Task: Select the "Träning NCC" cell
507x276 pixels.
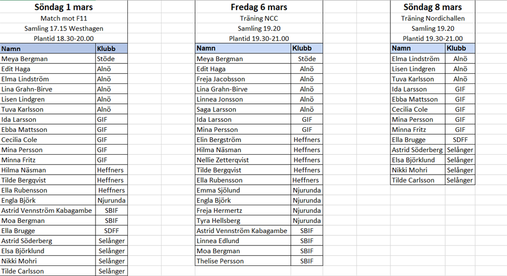Action: click(259, 18)
